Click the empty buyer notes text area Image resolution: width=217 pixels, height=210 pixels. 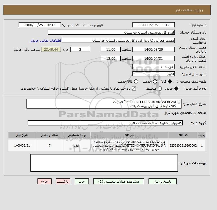pos(104,163)
